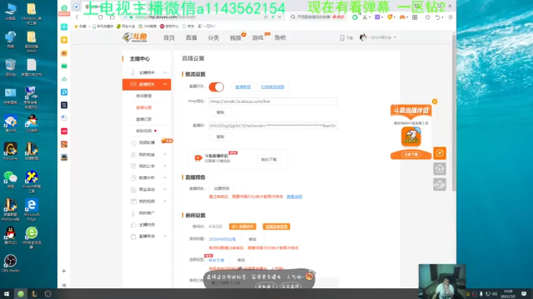
Task: Focus the rtmp address input field
Action: point(273,101)
